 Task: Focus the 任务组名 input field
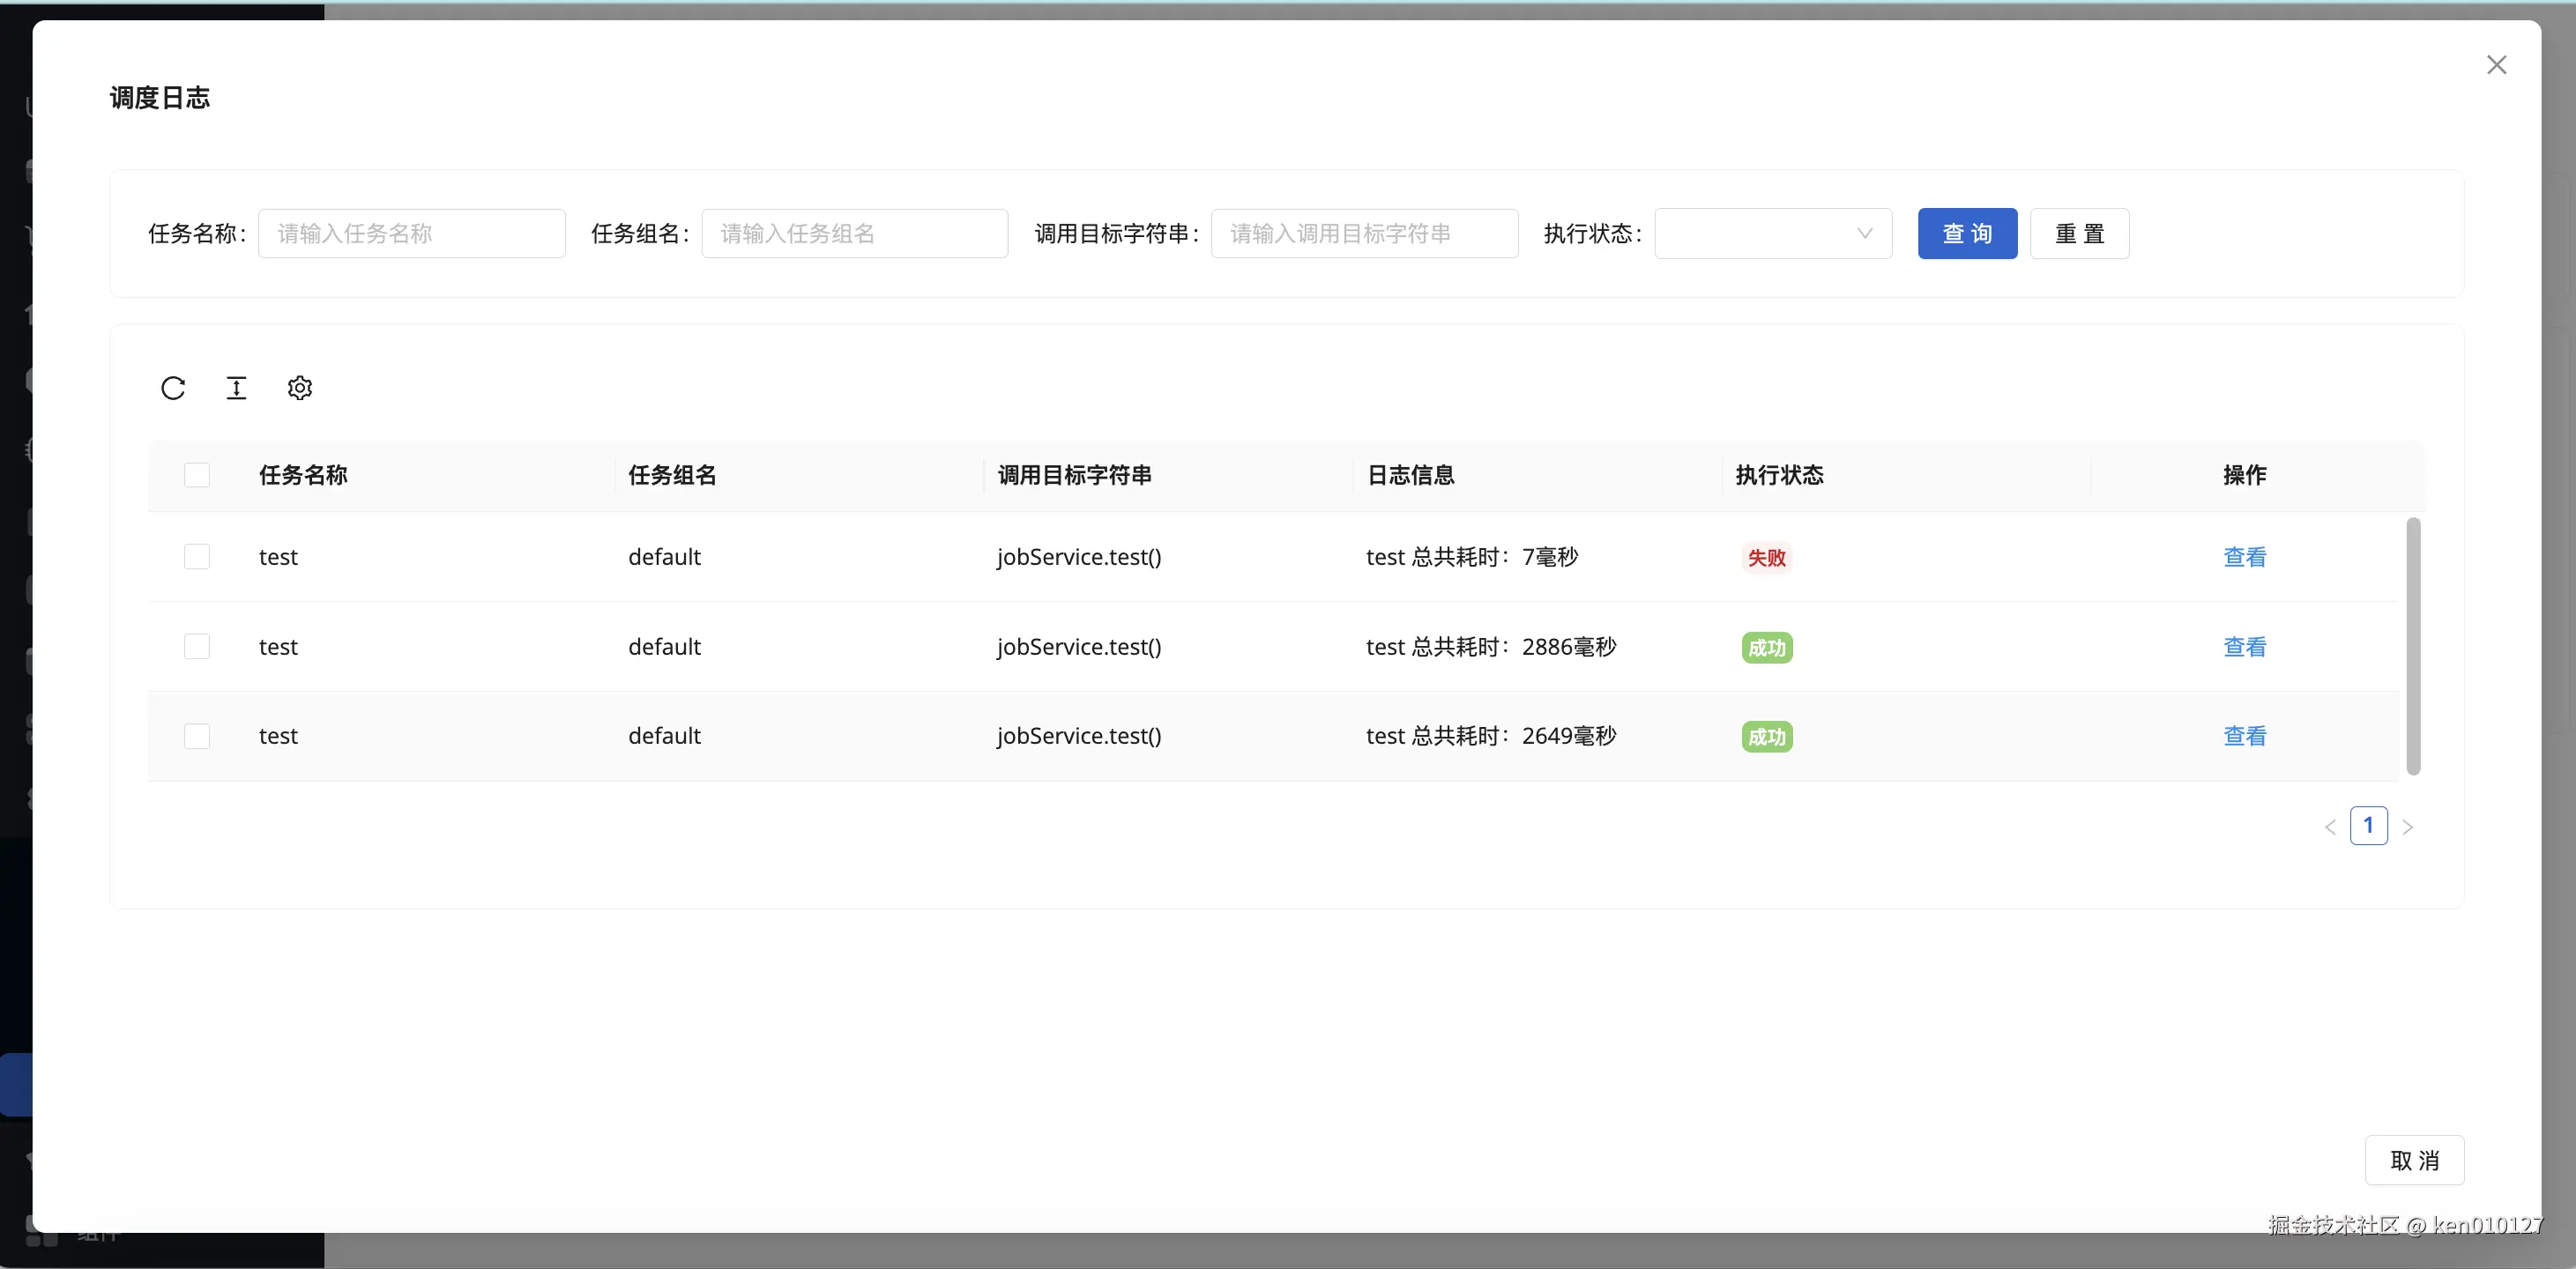pyautogui.click(x=854, y=234)
